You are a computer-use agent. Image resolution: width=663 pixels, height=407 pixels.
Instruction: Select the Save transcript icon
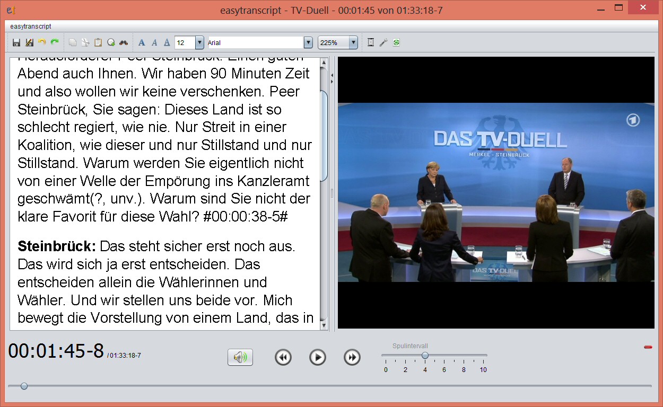pos(15,42)
